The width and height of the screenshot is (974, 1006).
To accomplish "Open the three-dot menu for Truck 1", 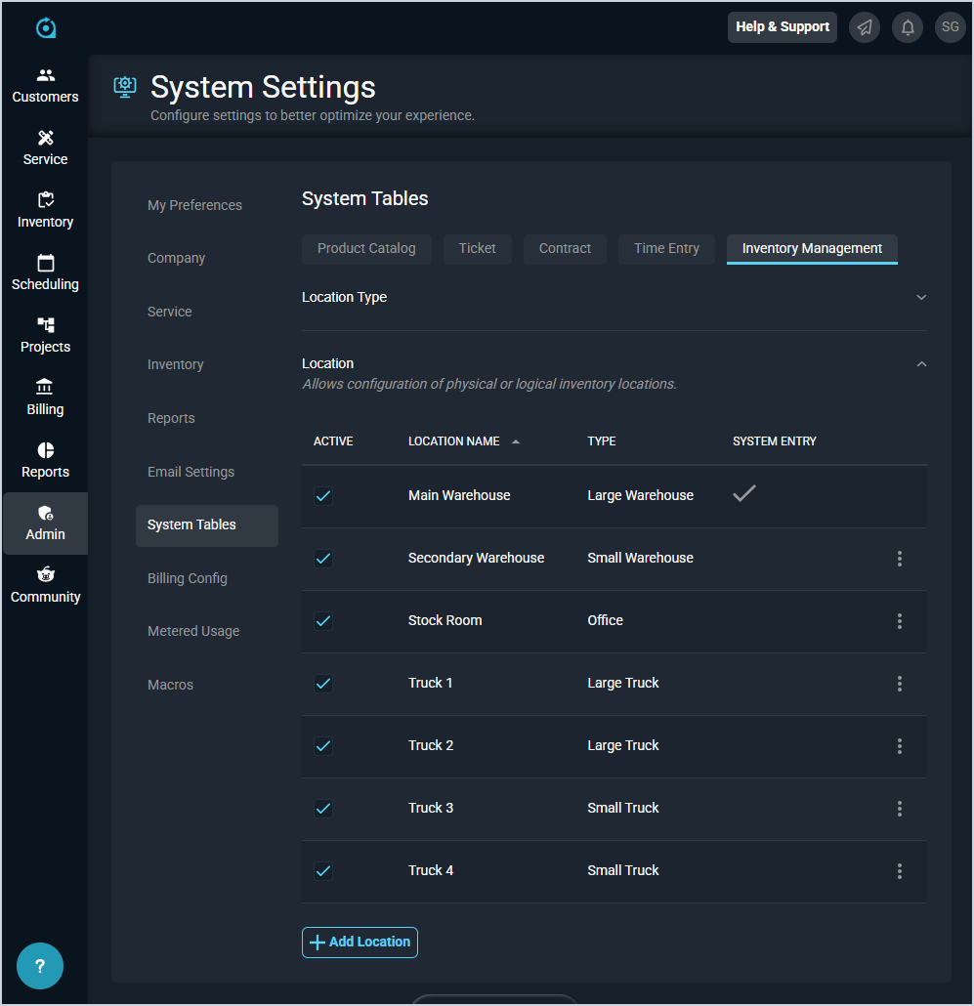I will pos(899,684).
